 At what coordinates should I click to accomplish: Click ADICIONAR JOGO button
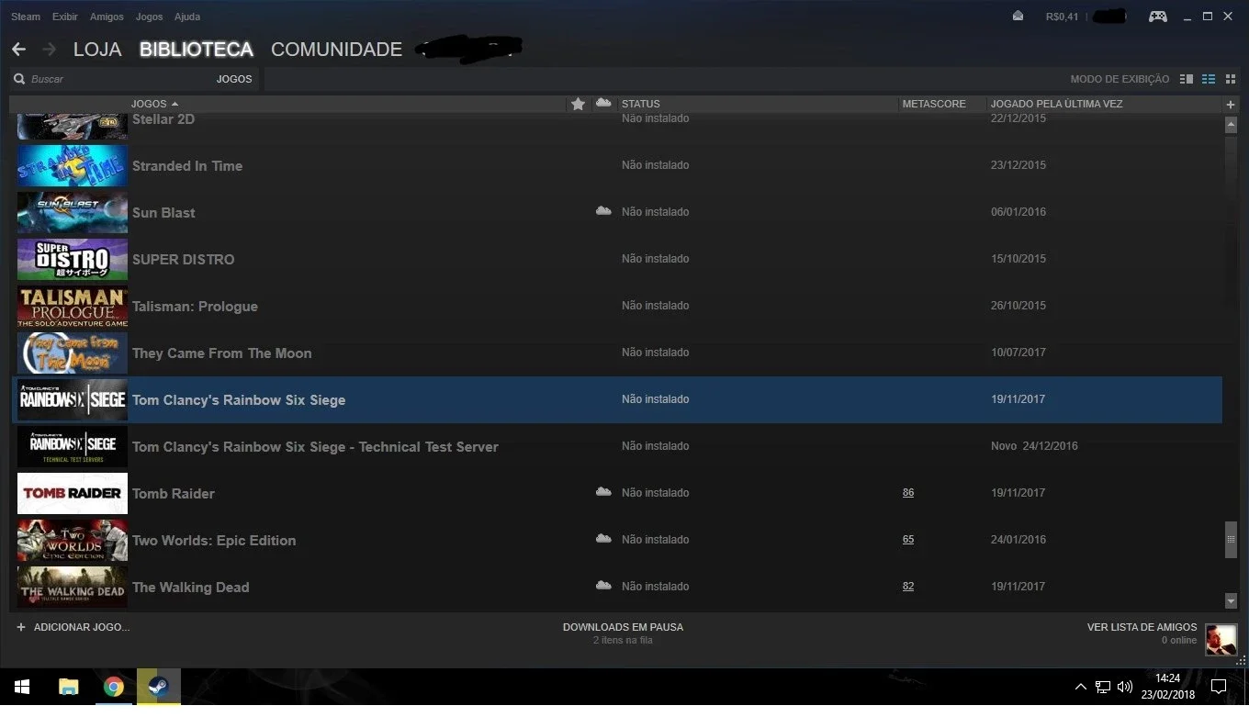coord(73,627)
